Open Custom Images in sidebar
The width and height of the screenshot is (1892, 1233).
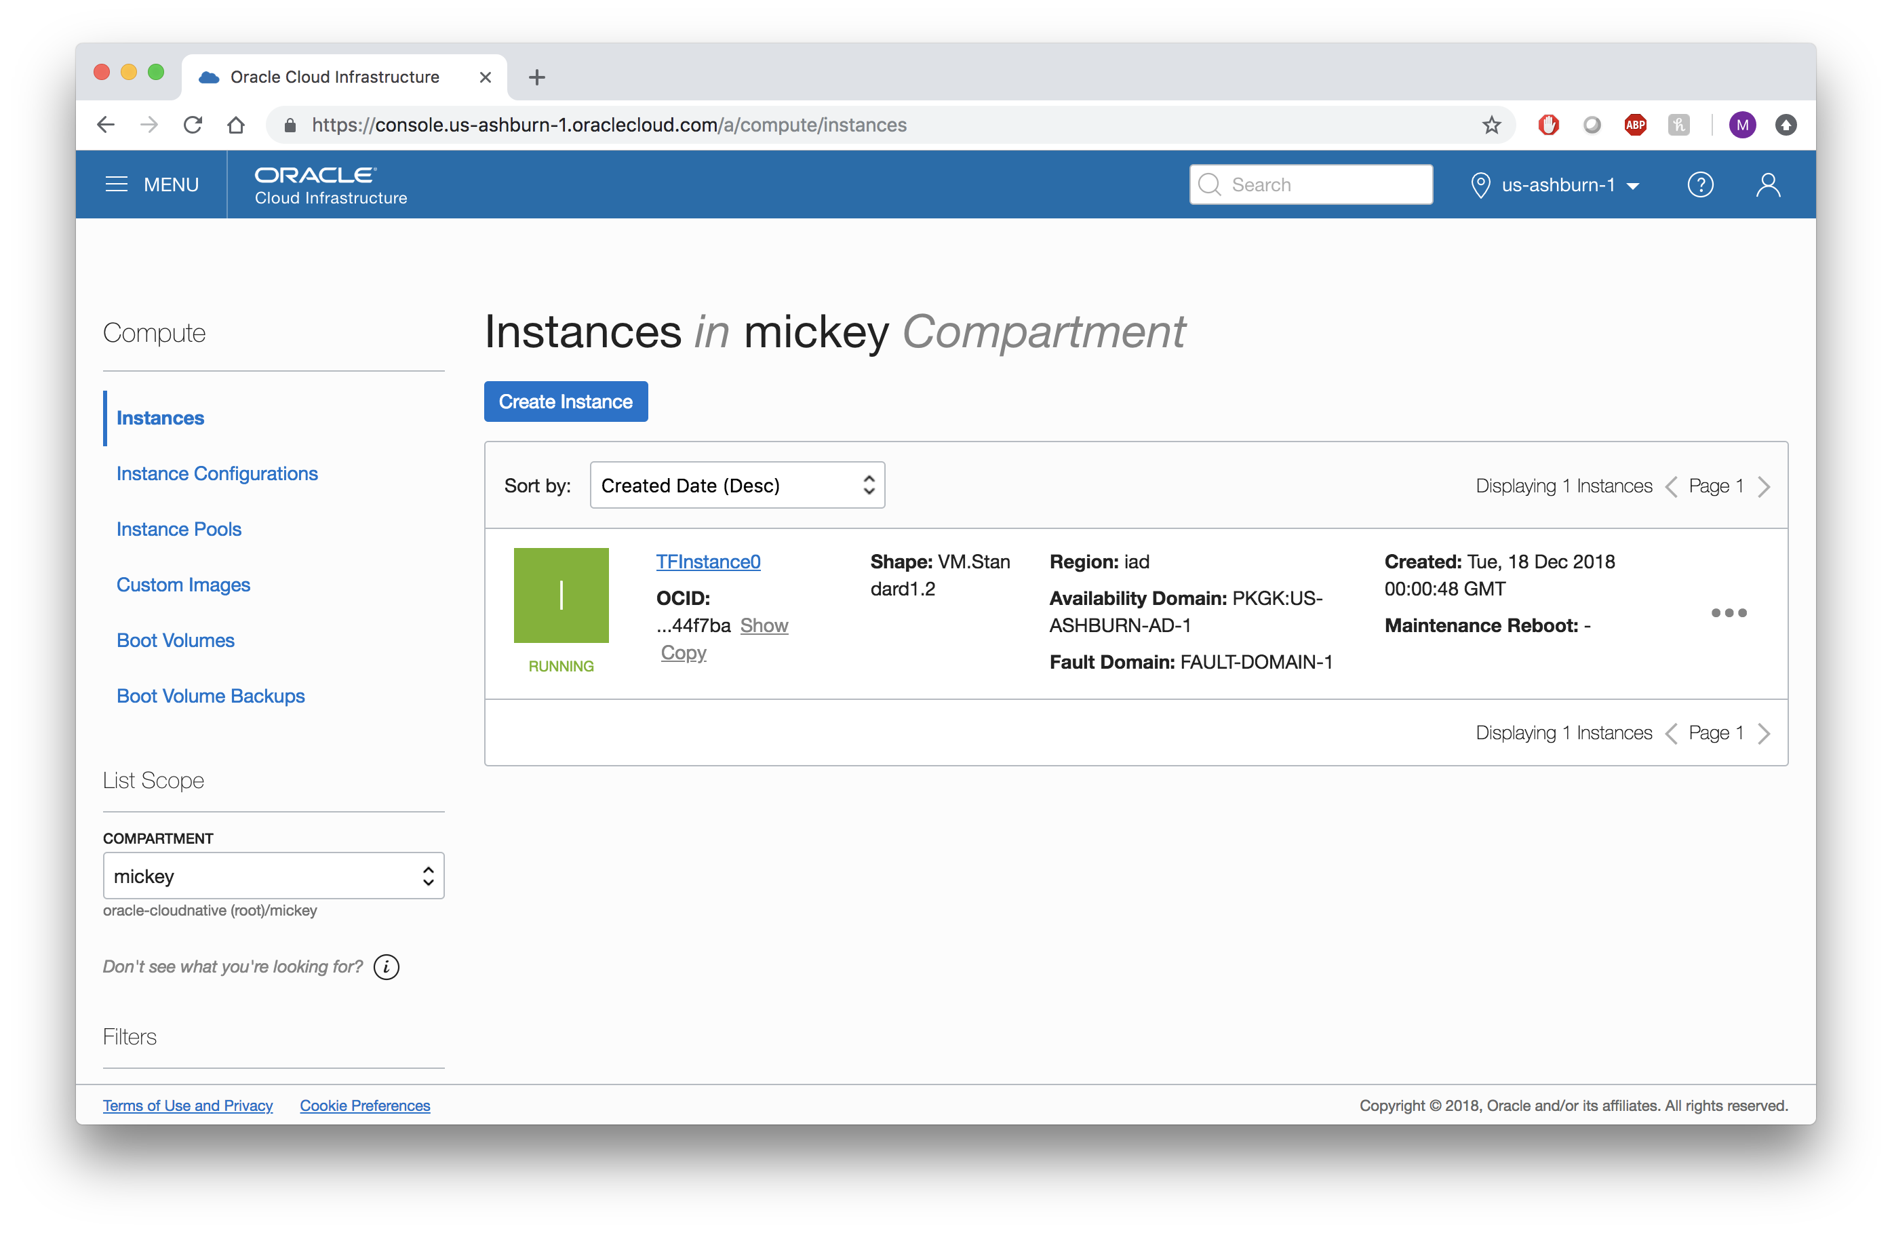coord(183,585)
